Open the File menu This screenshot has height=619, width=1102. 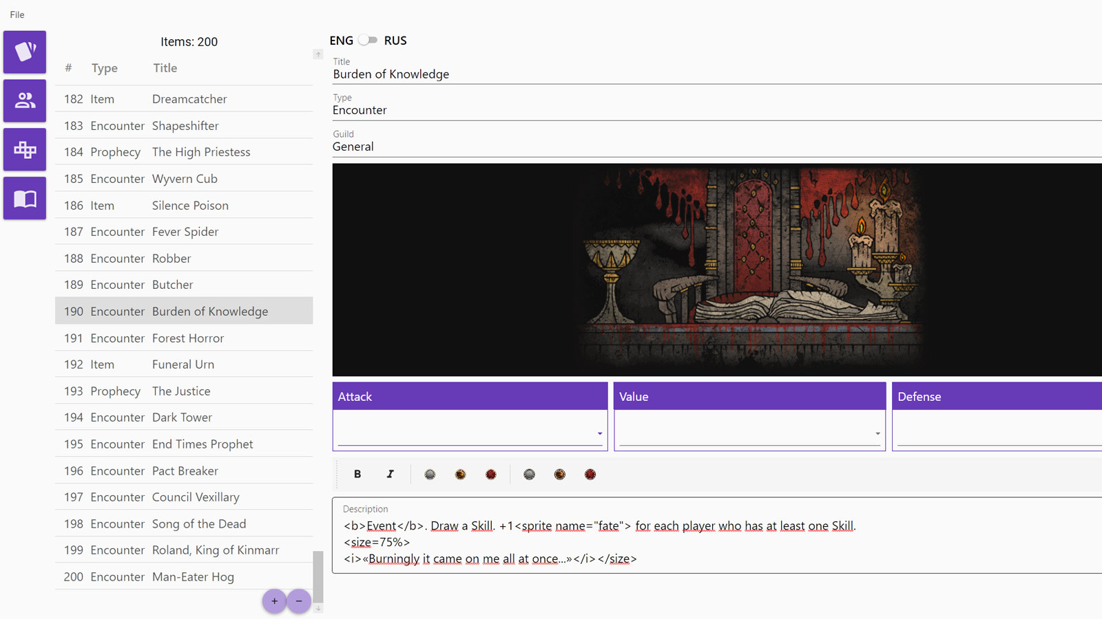tap(17, 14)
